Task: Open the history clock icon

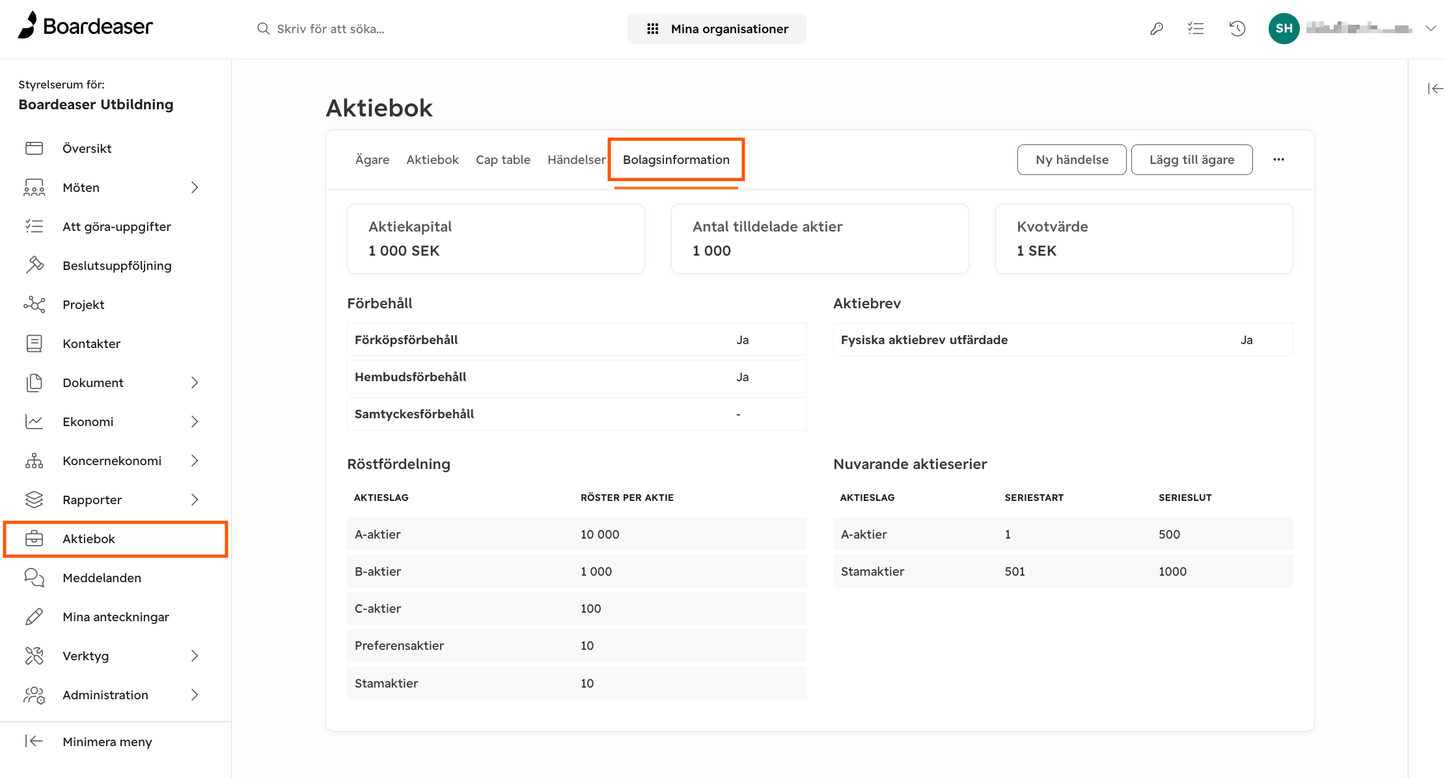Action: click(1237, 29)
